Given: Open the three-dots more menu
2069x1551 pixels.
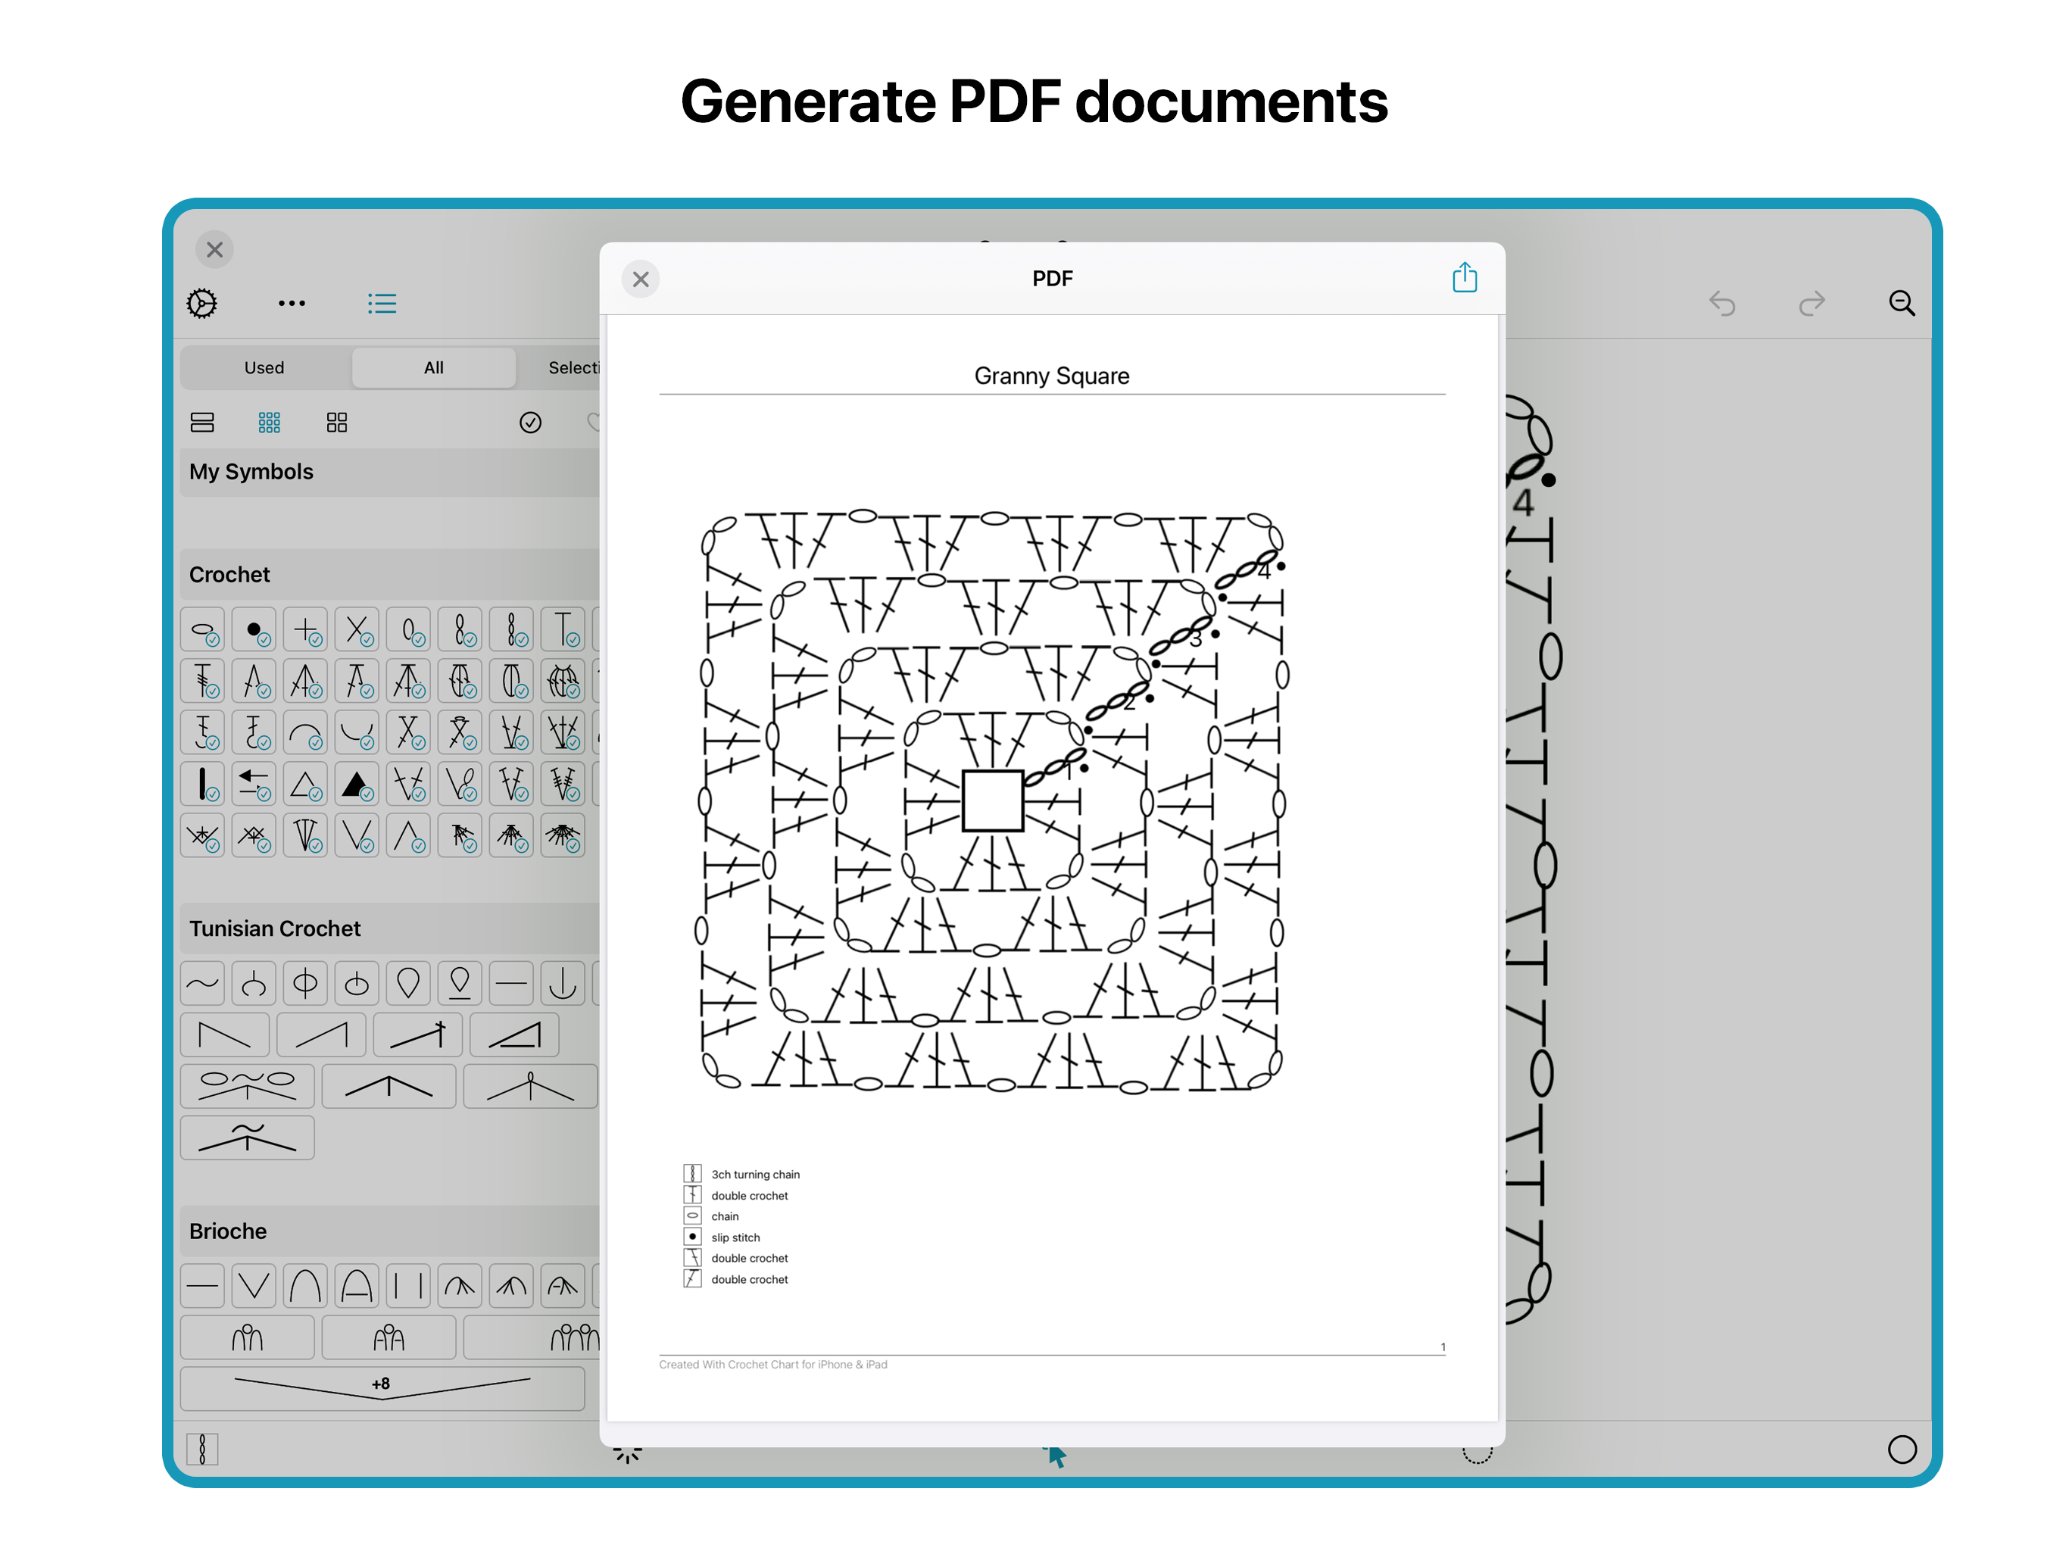Looking at the screenshot, I should 291,303.
